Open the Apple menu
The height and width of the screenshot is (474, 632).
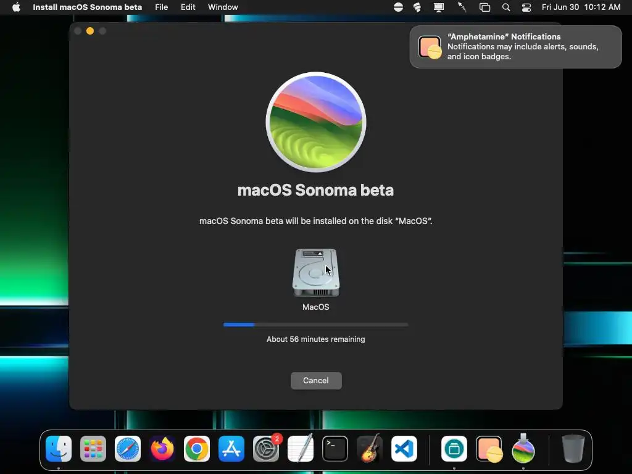(x=16, y=7)
